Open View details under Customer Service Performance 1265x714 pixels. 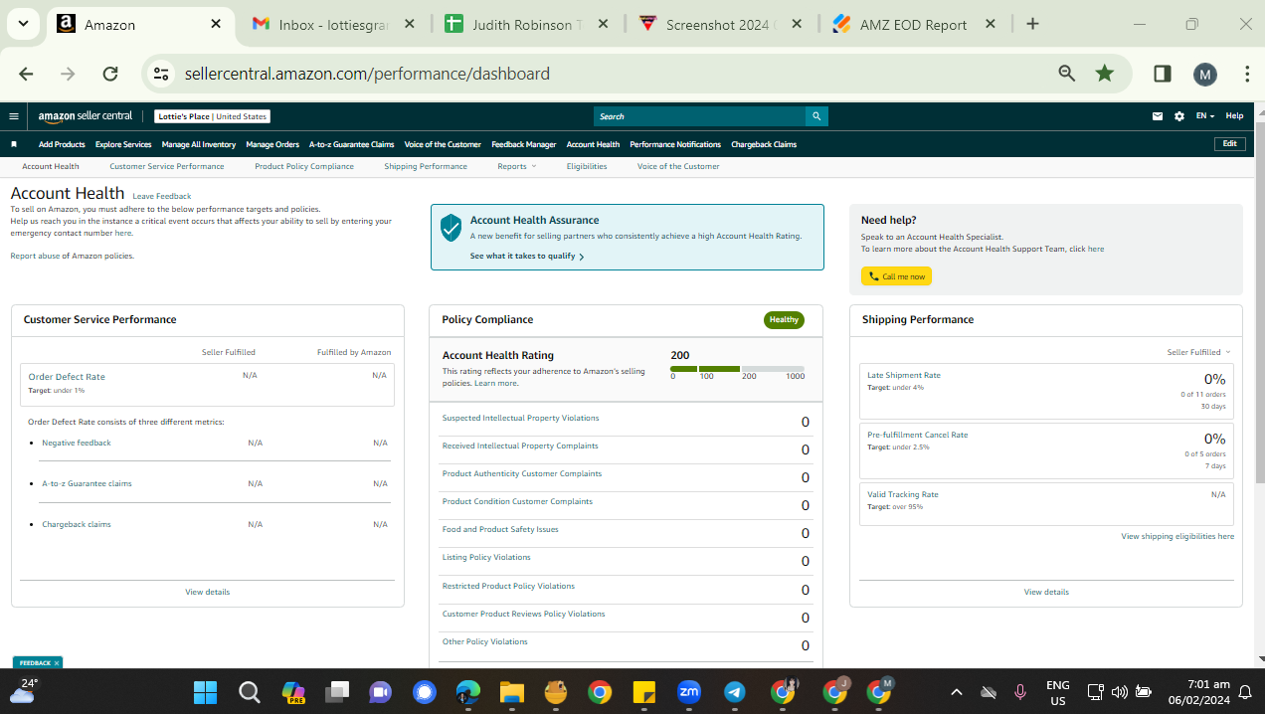click(x=207, y=592)
